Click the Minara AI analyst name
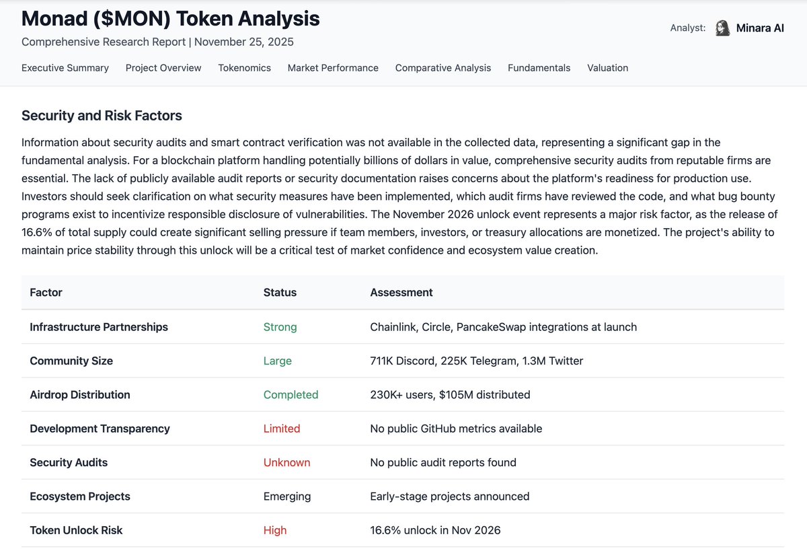Screen dimensions: 807x551 pos(760,28)
